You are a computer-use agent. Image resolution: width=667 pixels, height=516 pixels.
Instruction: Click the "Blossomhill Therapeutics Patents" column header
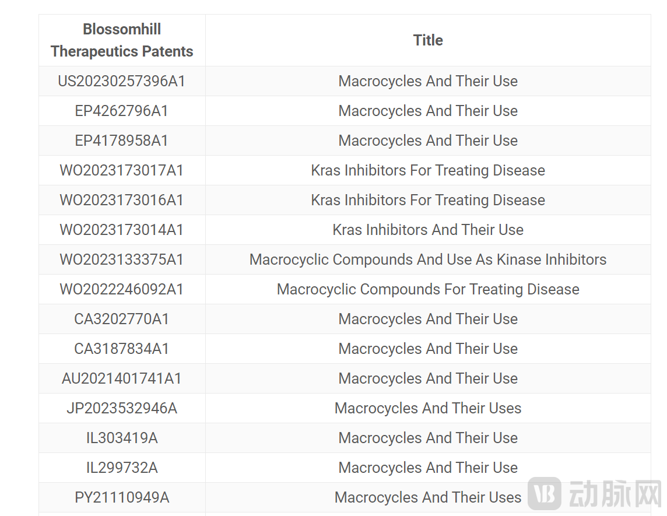(122, 40)
